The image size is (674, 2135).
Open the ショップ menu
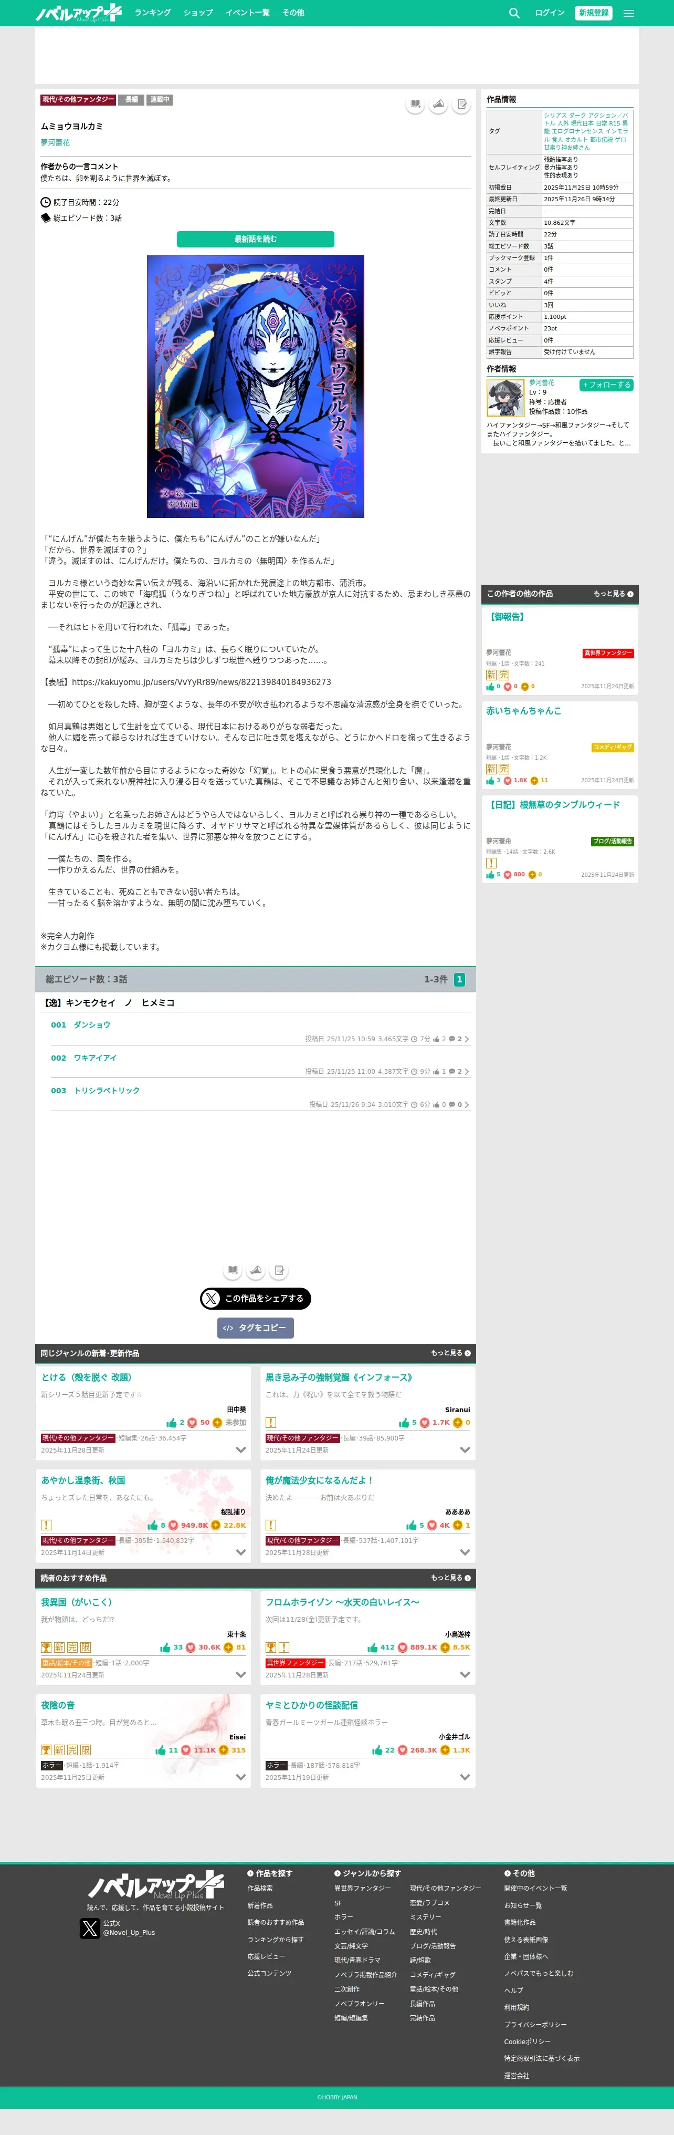click(198, 13)
